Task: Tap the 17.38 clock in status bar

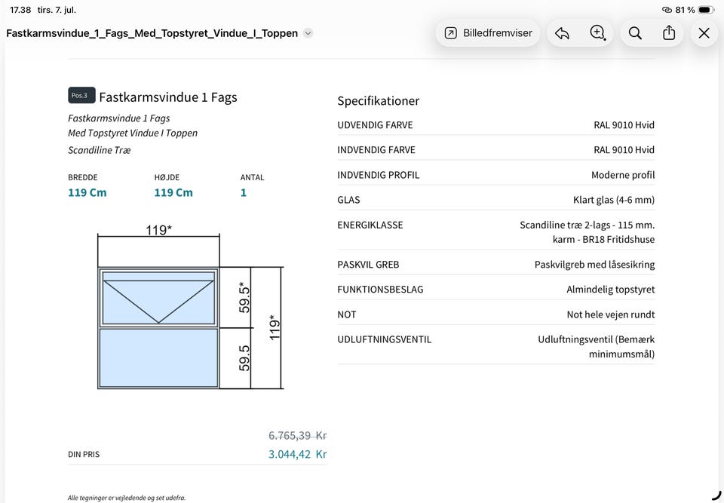Action: (20, 10)
